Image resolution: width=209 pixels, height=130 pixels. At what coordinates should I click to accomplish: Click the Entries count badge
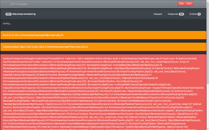pyautogui.click(x=199, y=14)
